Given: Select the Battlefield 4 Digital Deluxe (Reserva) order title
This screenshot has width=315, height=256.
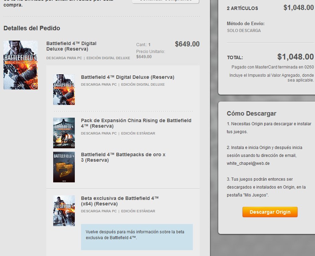Looking at the screenshot, I should click(x=71, y=46).
